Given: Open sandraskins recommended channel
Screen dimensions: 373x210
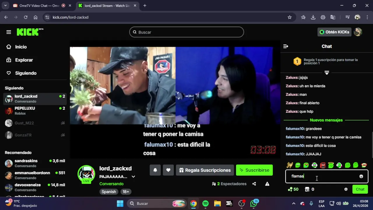Looking at the screenshot, I should click(35, 163).
